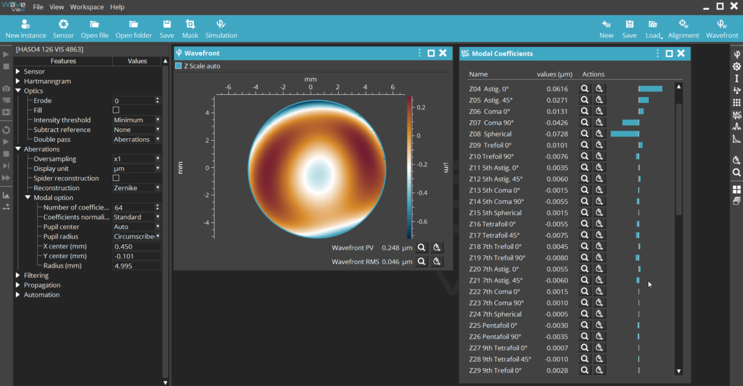Select the Modal Coefficients icon in right sidebar
The image size is (743, 386).
coord(737,115)
